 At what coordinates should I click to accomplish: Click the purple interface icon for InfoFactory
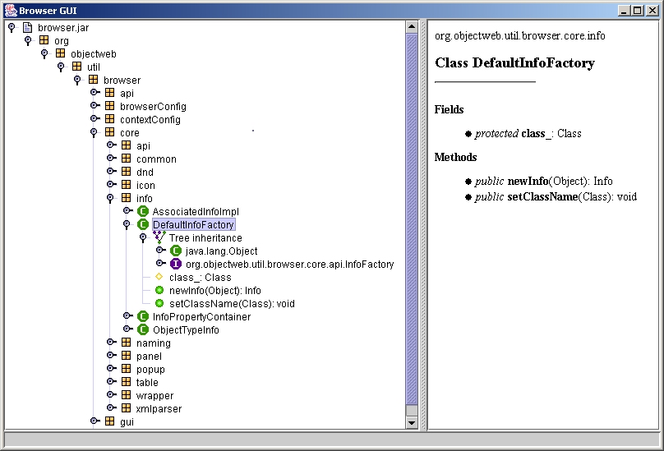tap(175, 264)
